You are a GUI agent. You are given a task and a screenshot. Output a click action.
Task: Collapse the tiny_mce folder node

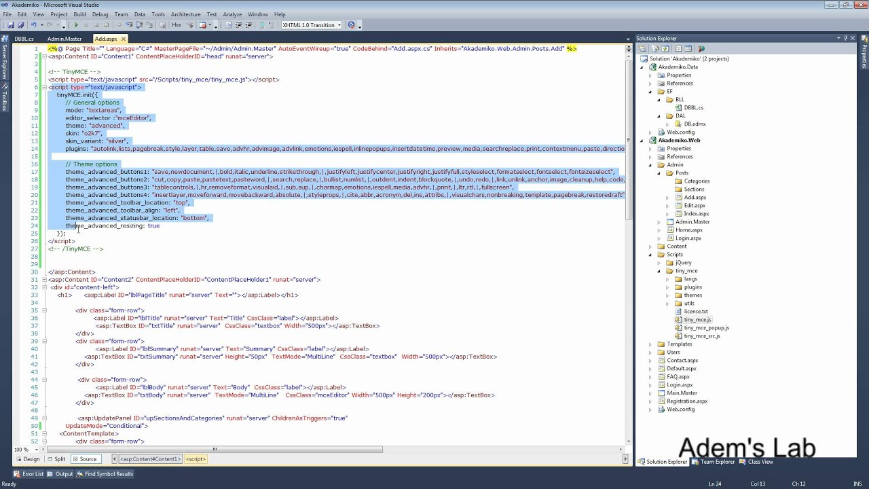(659, 271)
